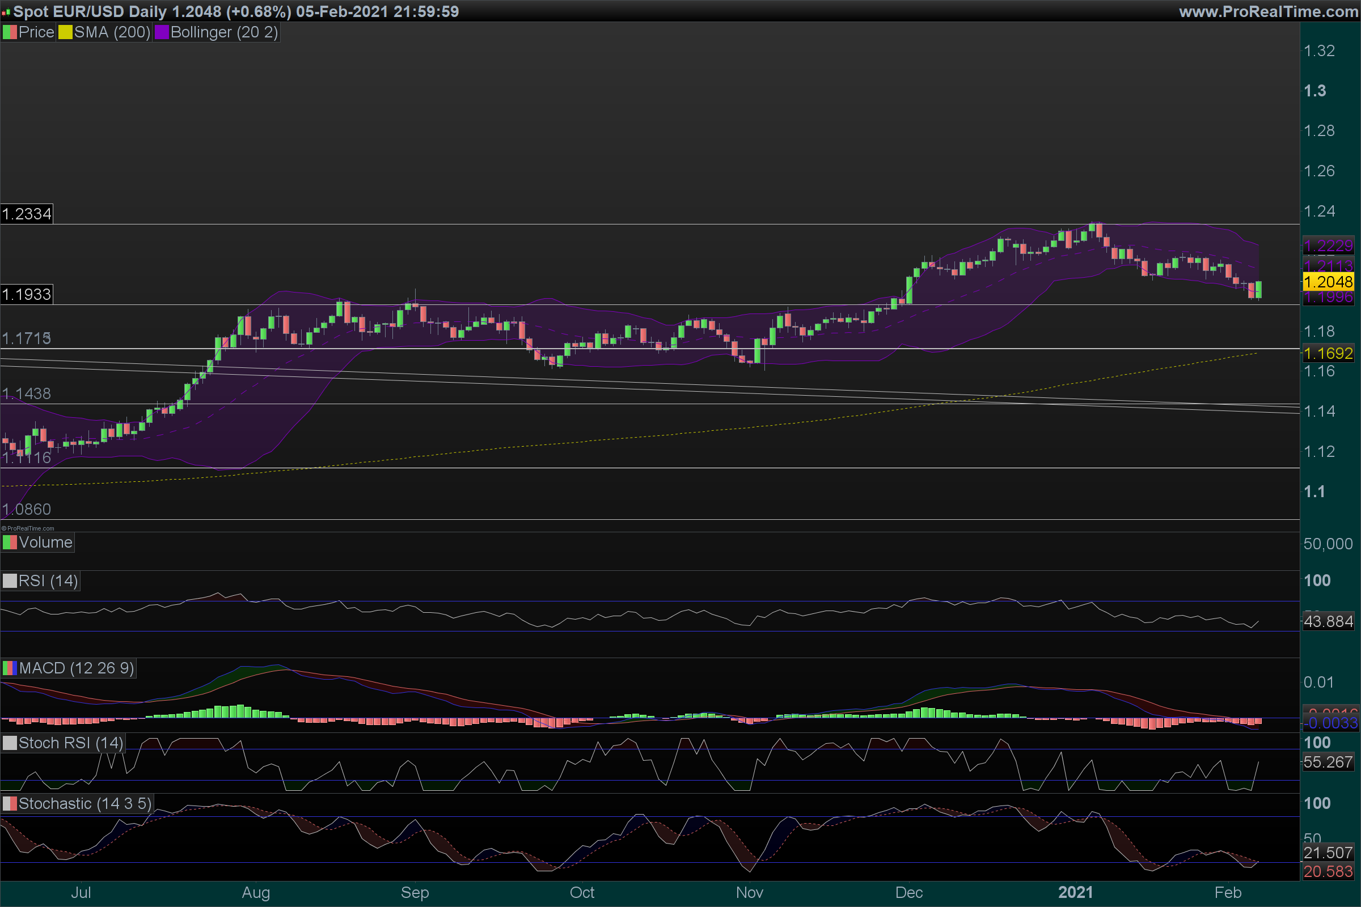Click the small ProRealTime.com copyright text
Image resolution: width=1361 pixels, height=907 pixels.
28,528
